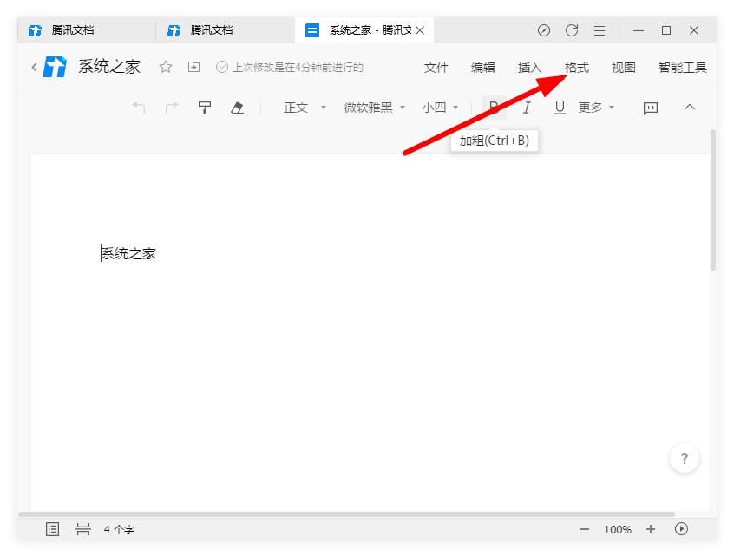Apply italic formatting to text
734x556 pixels.
pyautogui.click(x=527, y=108)
